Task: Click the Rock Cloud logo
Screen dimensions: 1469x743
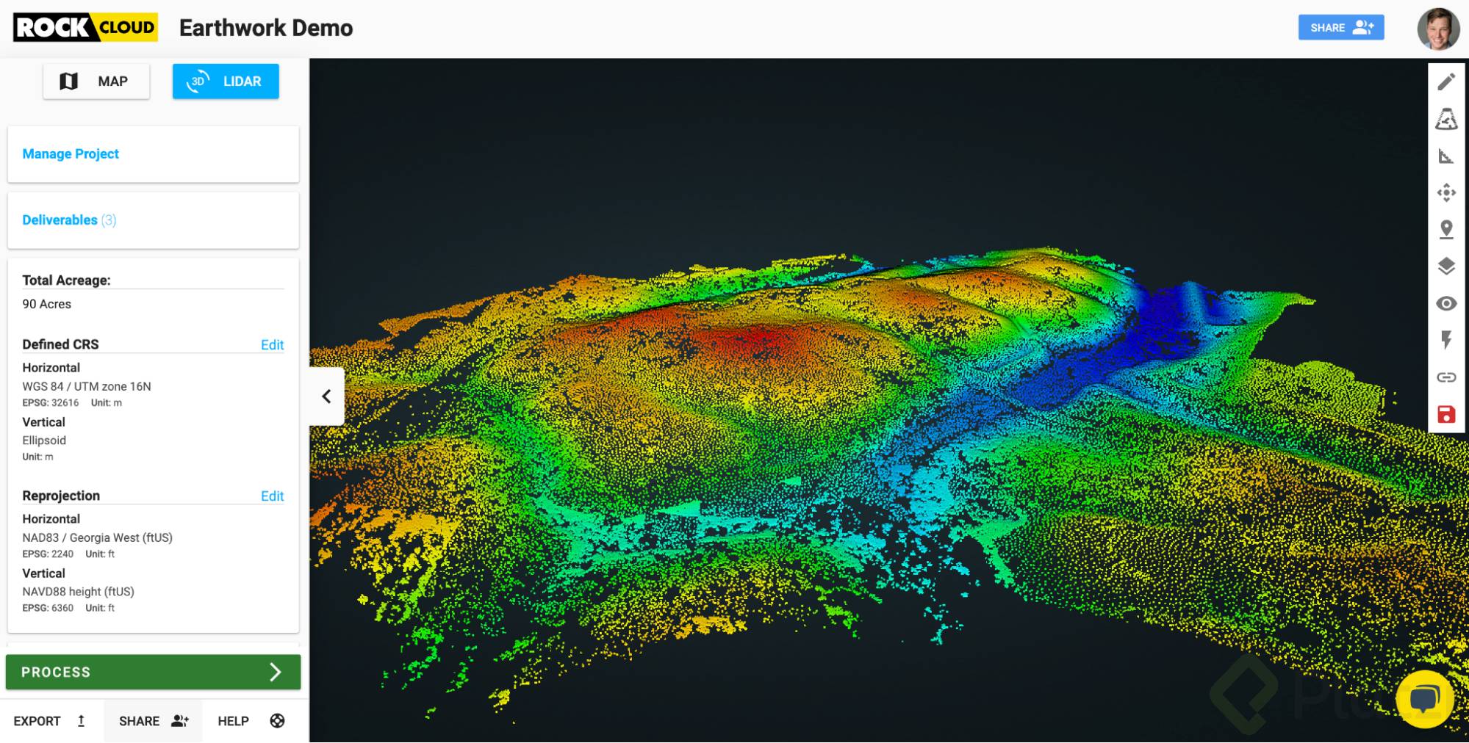Action: point(85,28)
